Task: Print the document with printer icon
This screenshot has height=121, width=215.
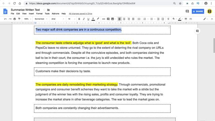Action: (x=15, y=19)
